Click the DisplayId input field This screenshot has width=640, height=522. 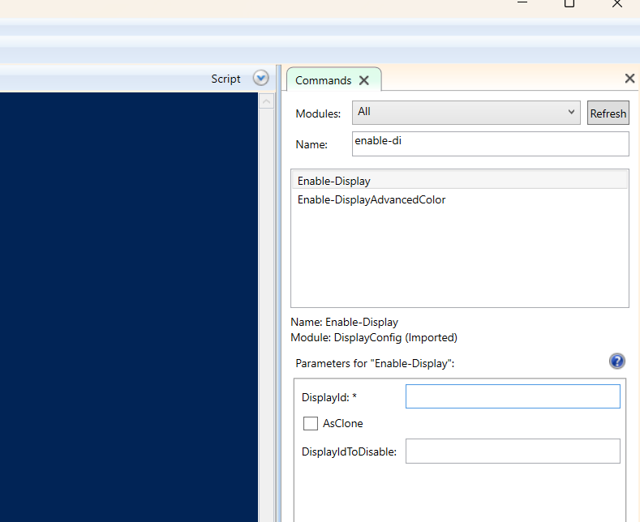513,396
